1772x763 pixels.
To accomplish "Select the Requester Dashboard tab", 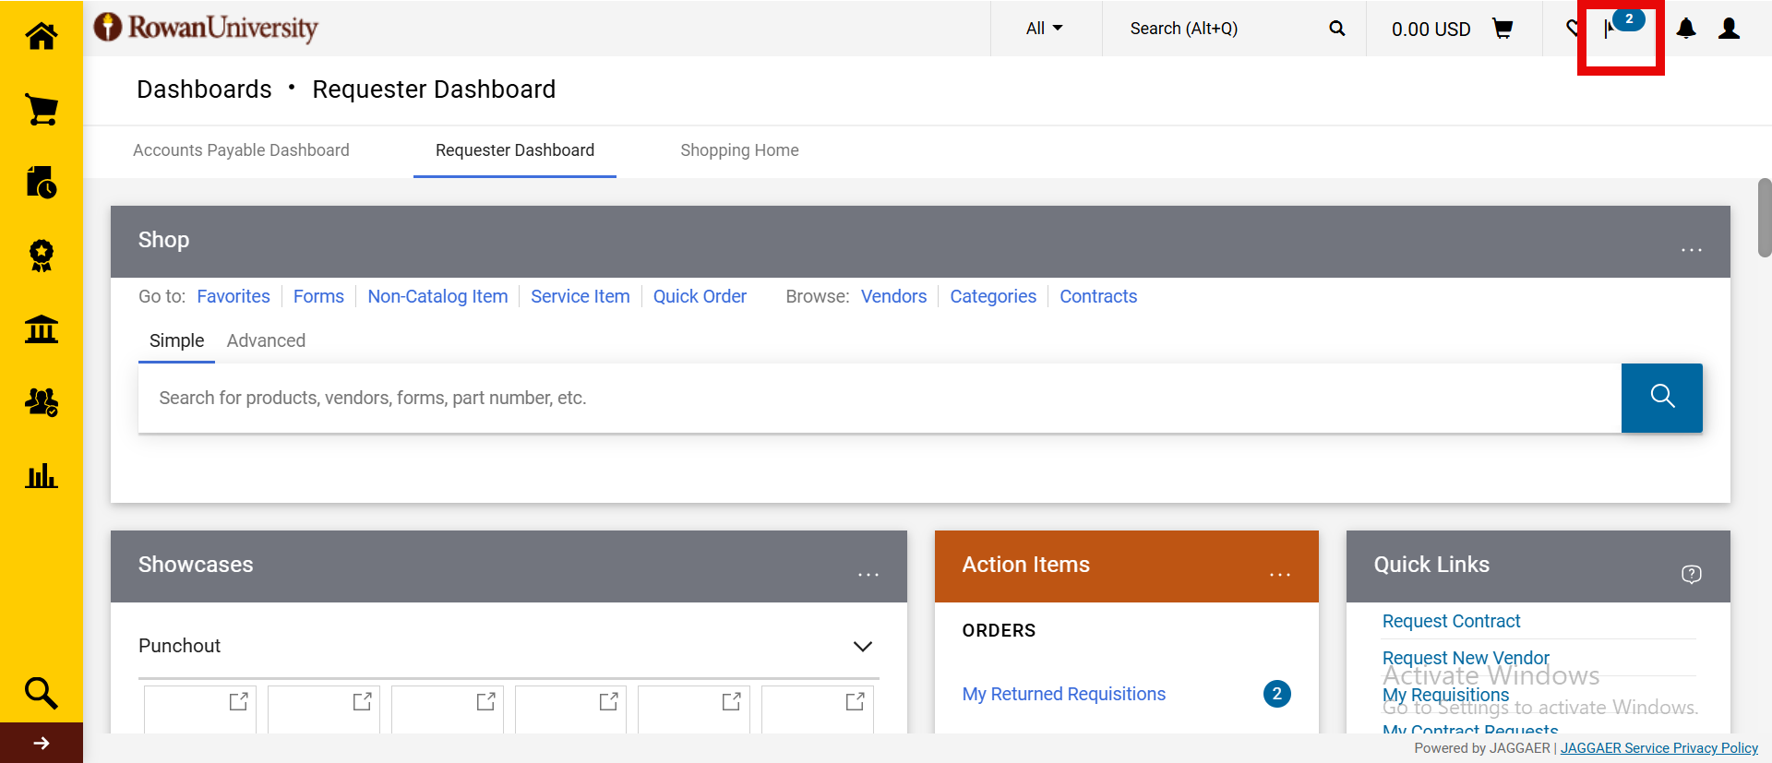I will (x=515, y=150).
